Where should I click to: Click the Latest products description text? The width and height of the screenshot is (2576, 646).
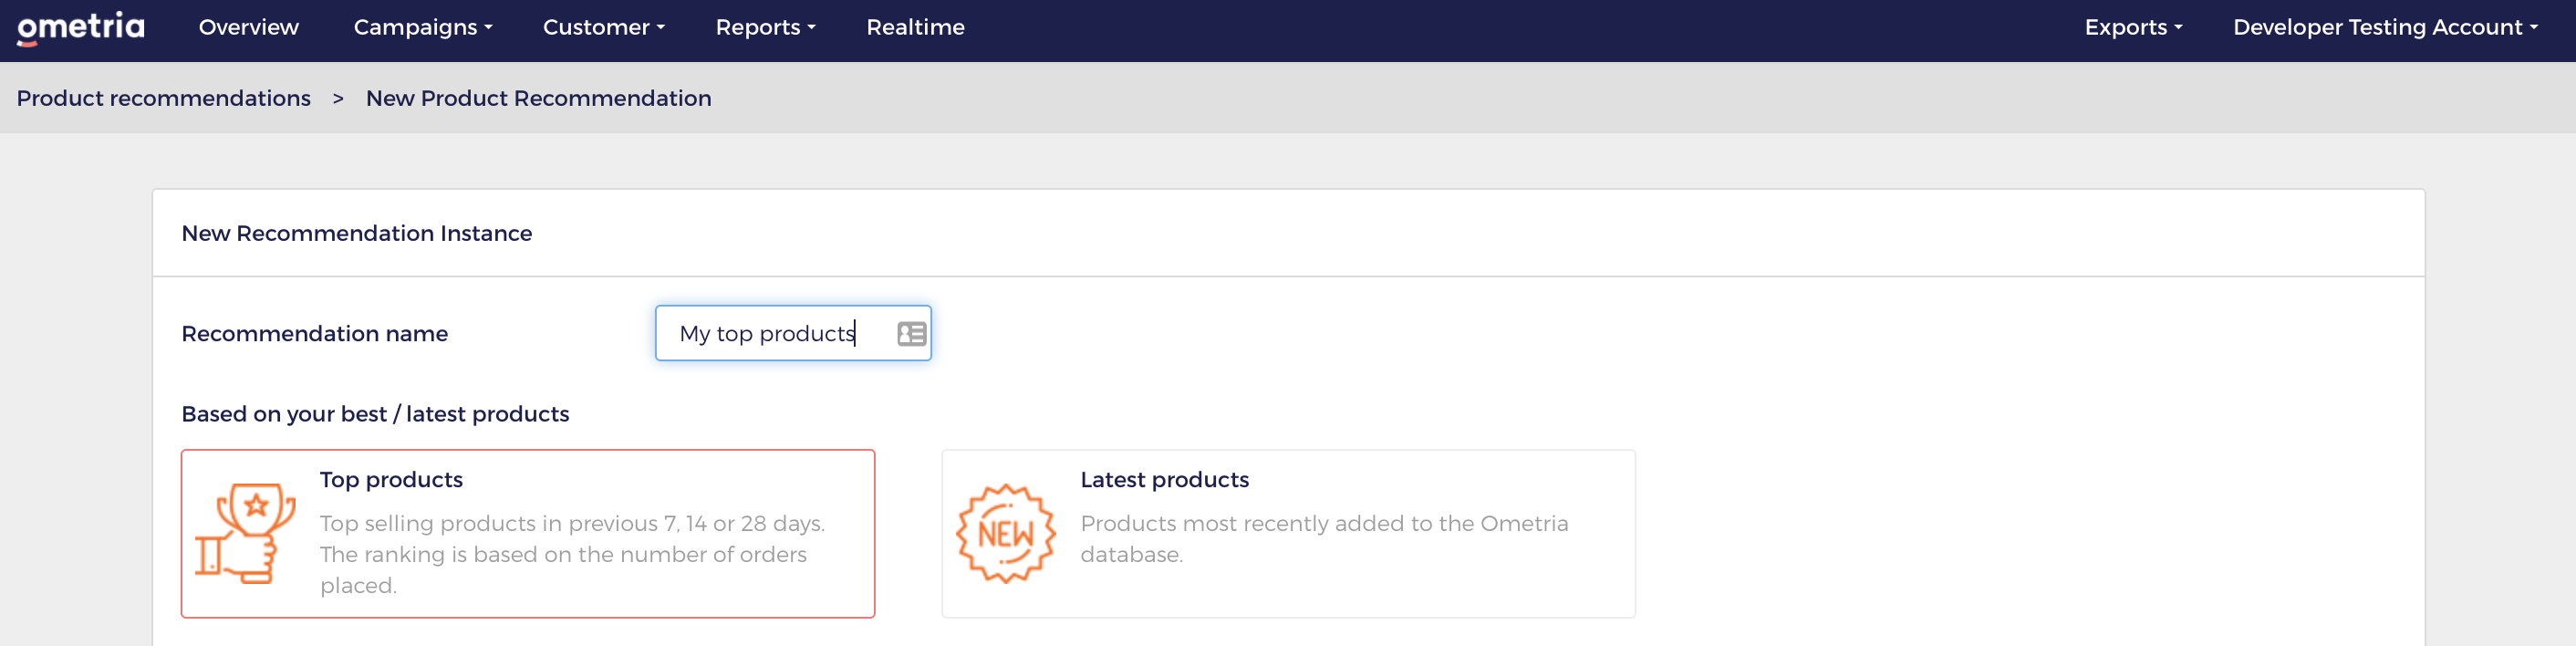tap(1323, 538)
